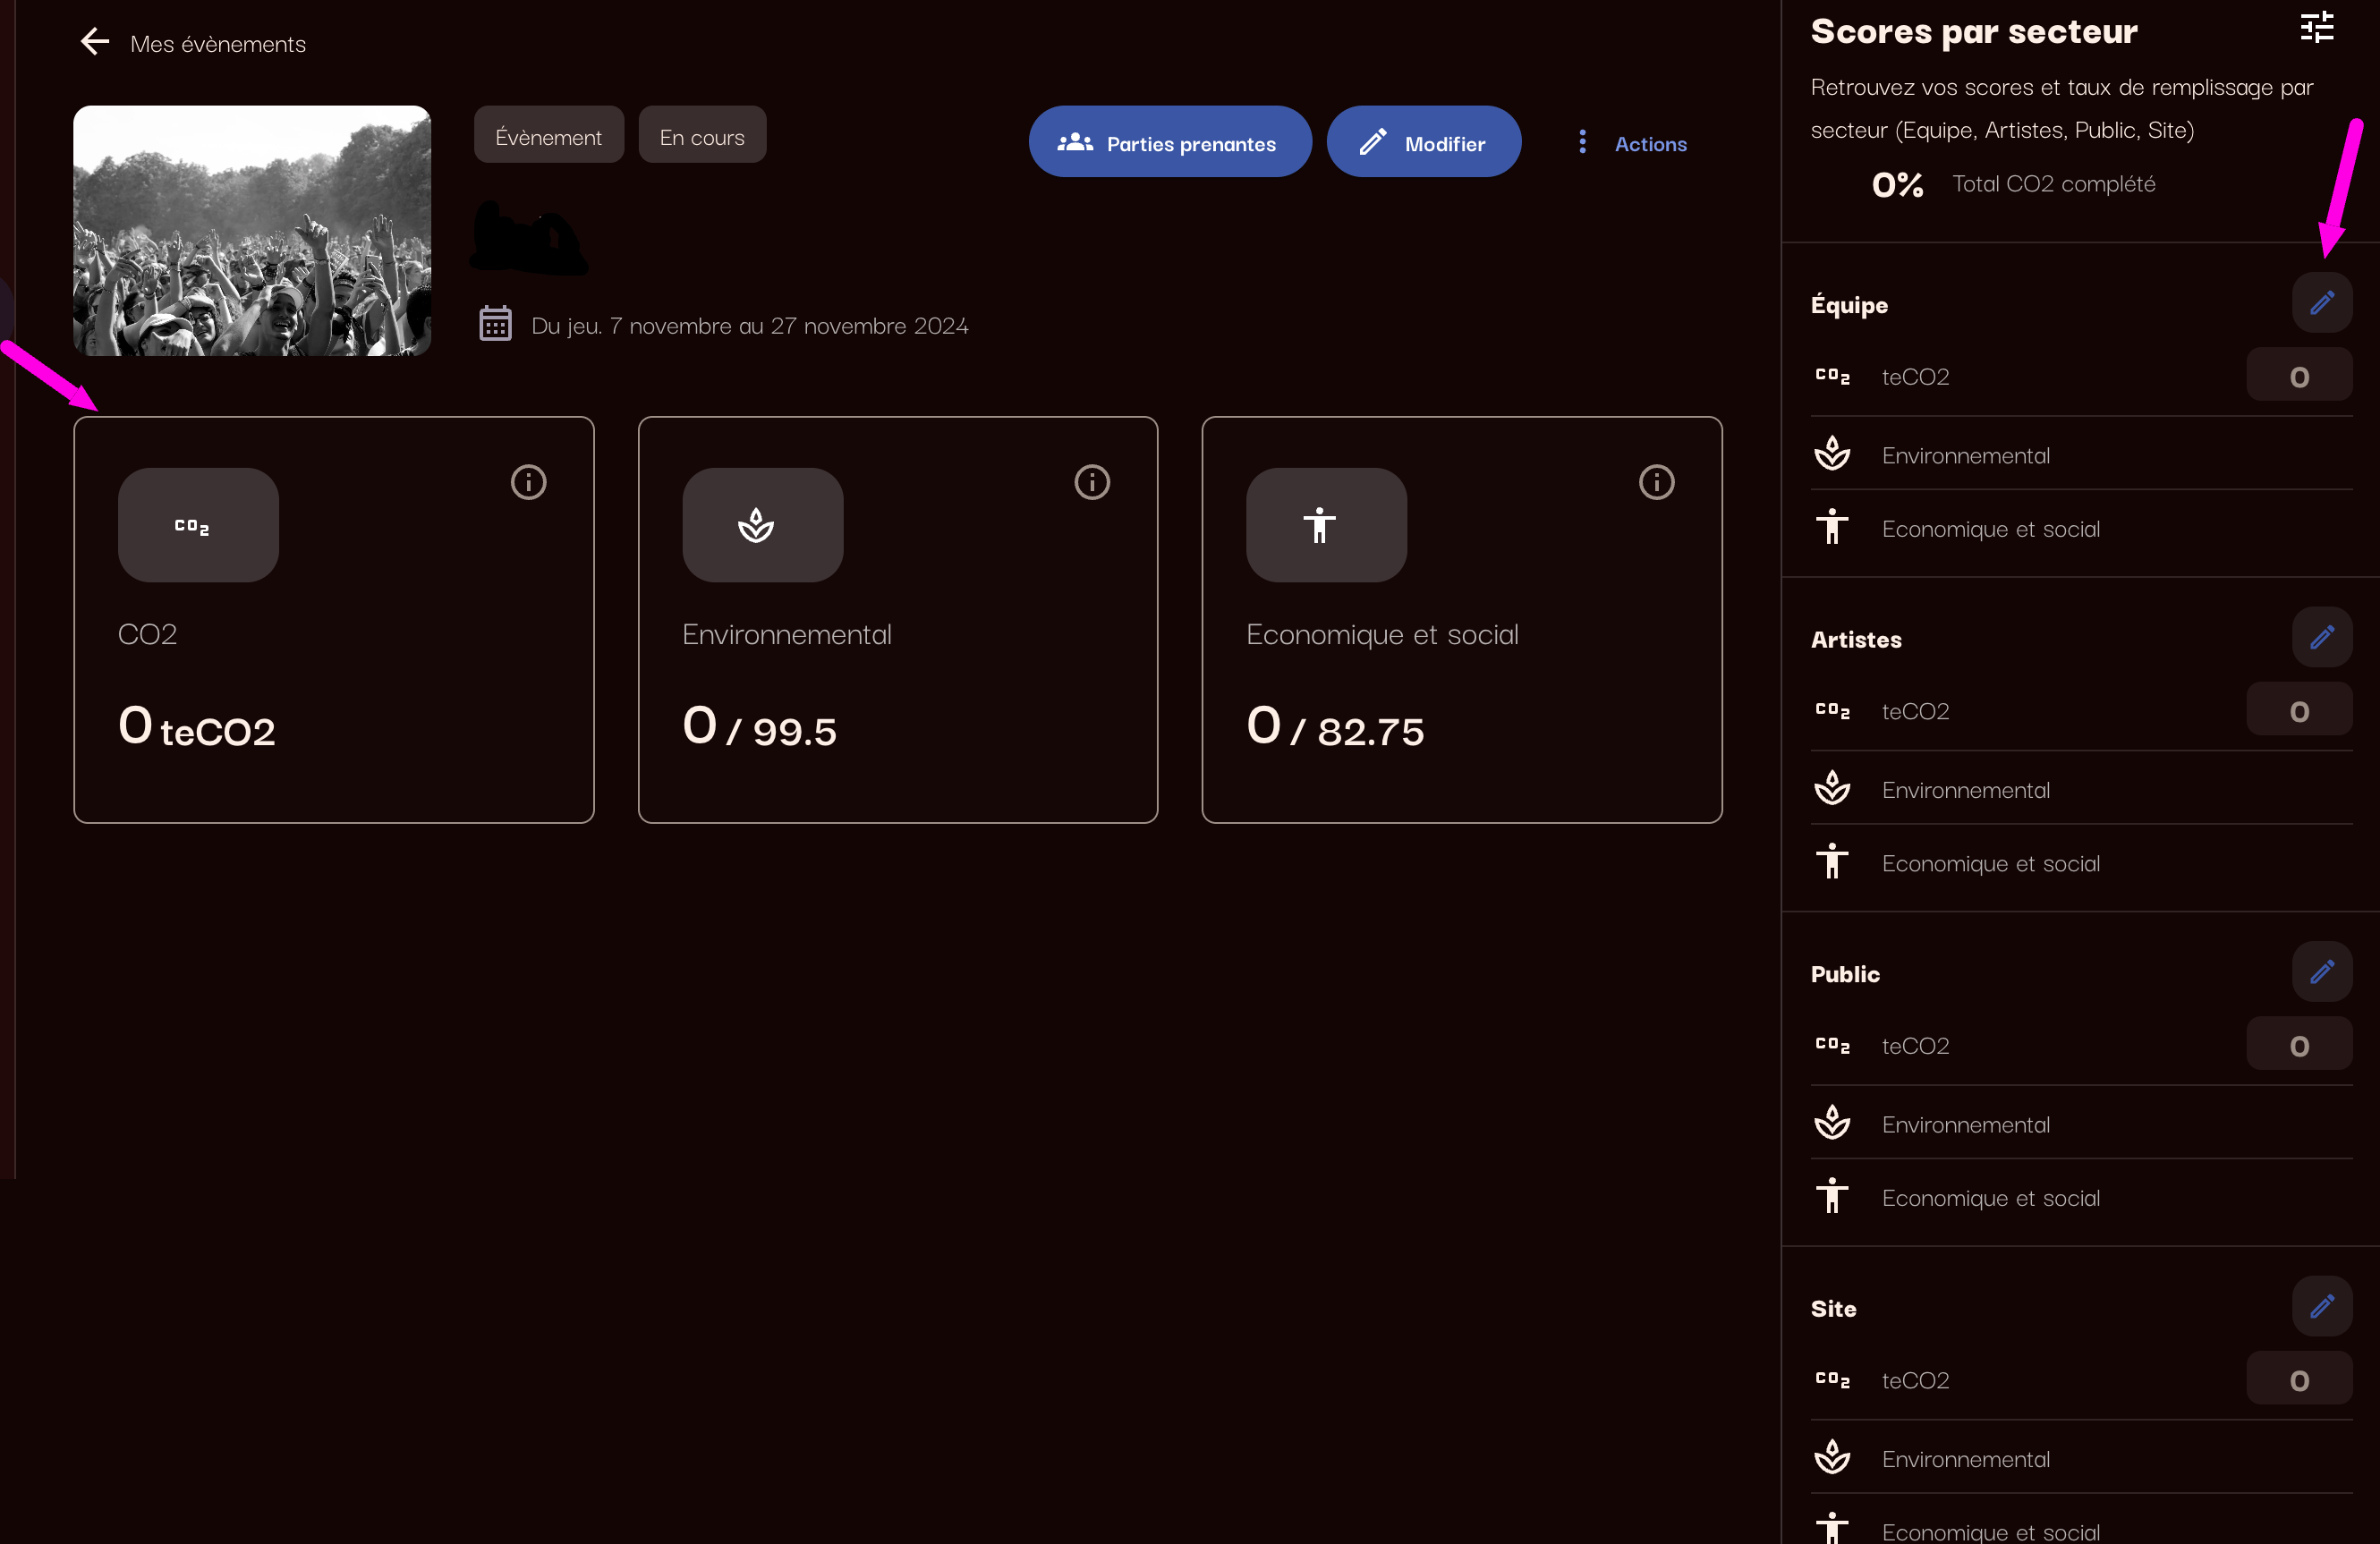Image resolution: width=2380 pixels, height=1544 pixels.
Task: Open the Actions three-dot menu
Action: [1582, 143]
